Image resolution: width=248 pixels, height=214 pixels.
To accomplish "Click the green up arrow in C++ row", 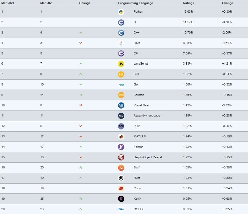I will [x=81, y=33].
